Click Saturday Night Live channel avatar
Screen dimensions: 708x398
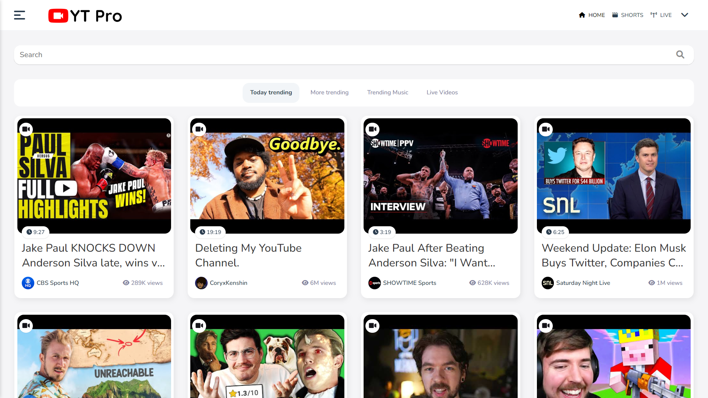548,283
